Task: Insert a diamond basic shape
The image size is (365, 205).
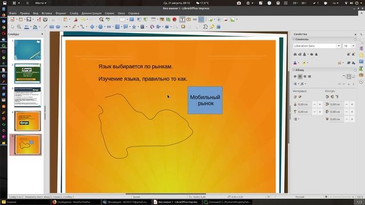Action: 92,27
